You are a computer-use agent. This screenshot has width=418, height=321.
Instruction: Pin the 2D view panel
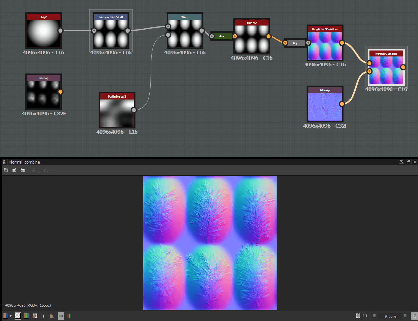401,162
